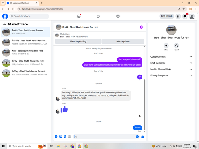Open Task View on the taskbar

pyautogui.click(x=51, y=146)
